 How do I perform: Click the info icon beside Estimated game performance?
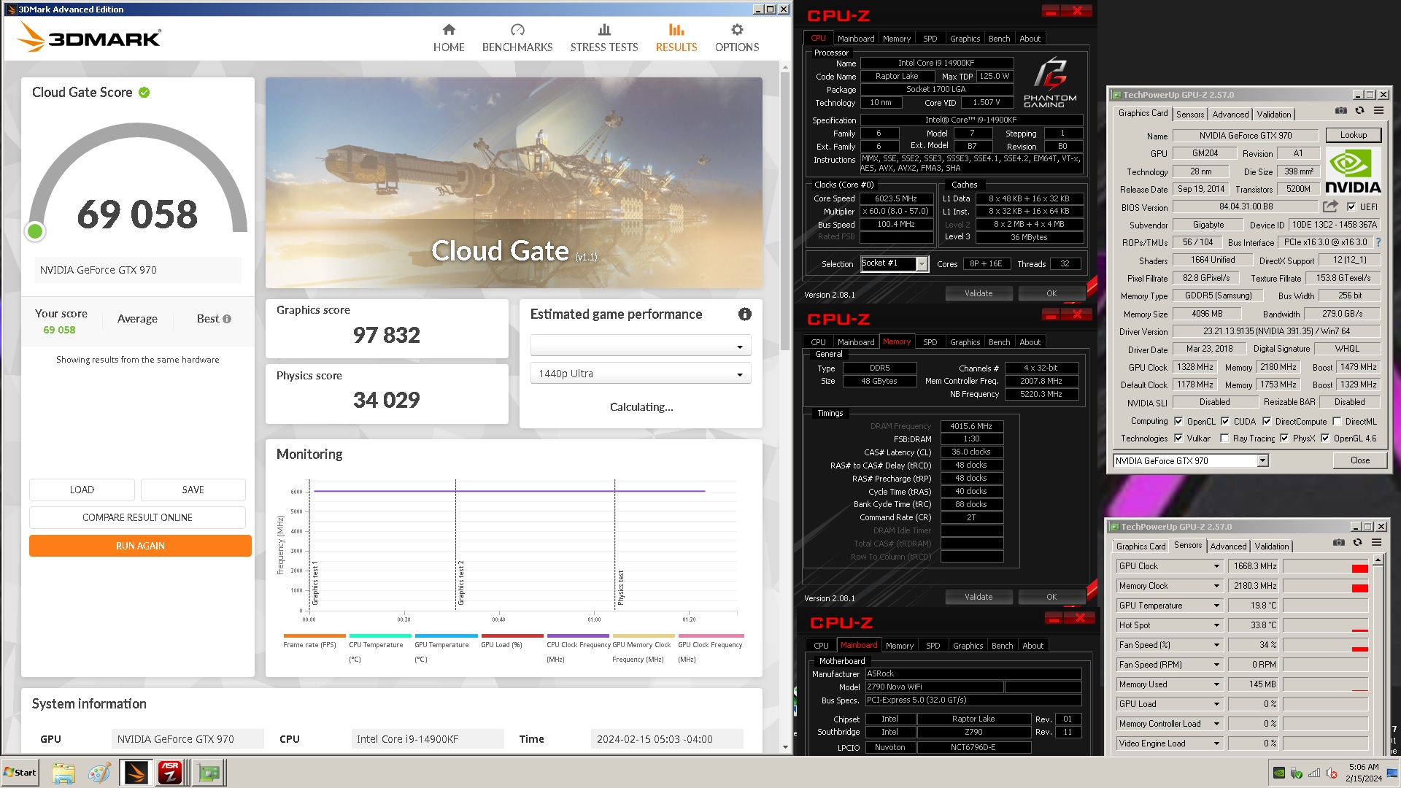[x=744, y=314]
